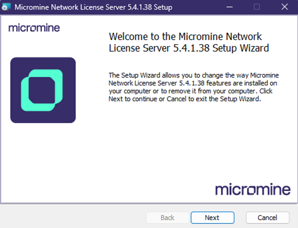Viewport: 298px width, 228px height.
Task: Click Next to continue the setup
Action: coord(212,218)
